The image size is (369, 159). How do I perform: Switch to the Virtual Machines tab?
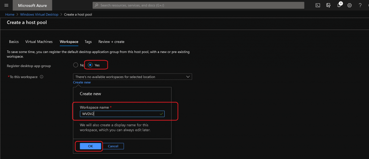pos(39,42)
